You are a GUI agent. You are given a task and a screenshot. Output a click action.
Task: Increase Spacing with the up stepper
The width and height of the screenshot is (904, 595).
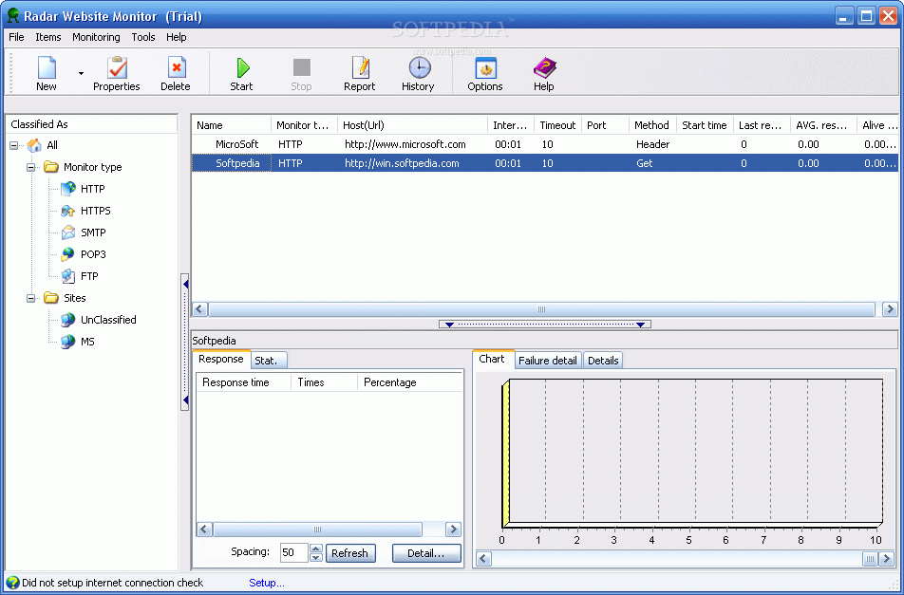[316, 549]
